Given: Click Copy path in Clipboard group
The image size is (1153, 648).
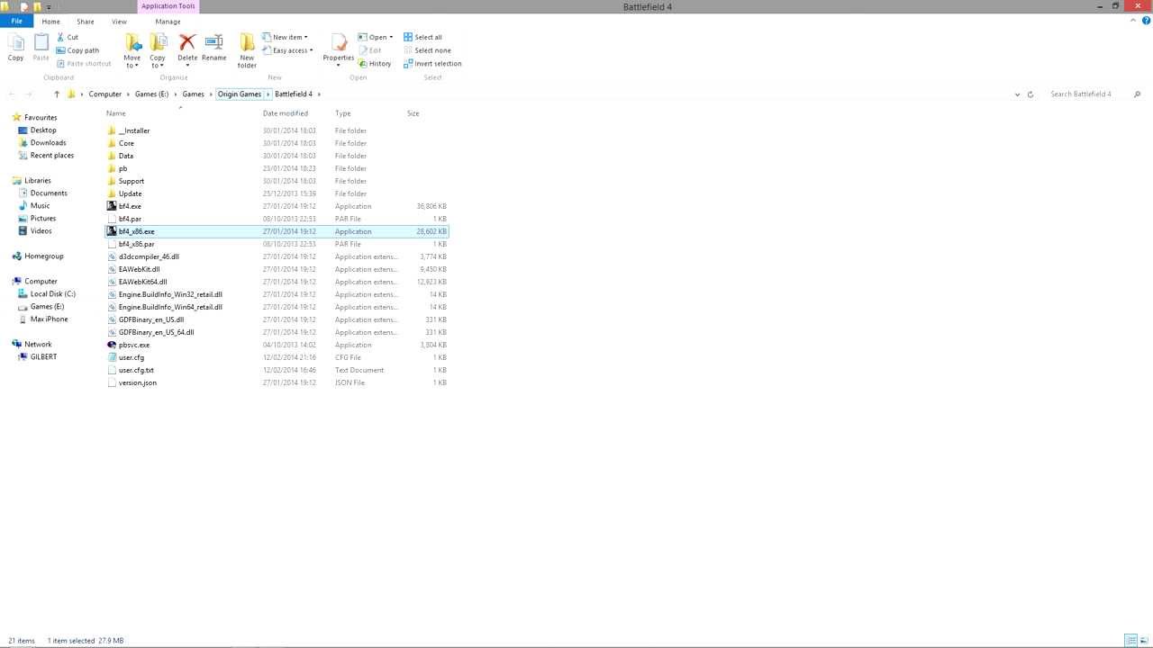Looking at the screenshot, I should 77,50.
